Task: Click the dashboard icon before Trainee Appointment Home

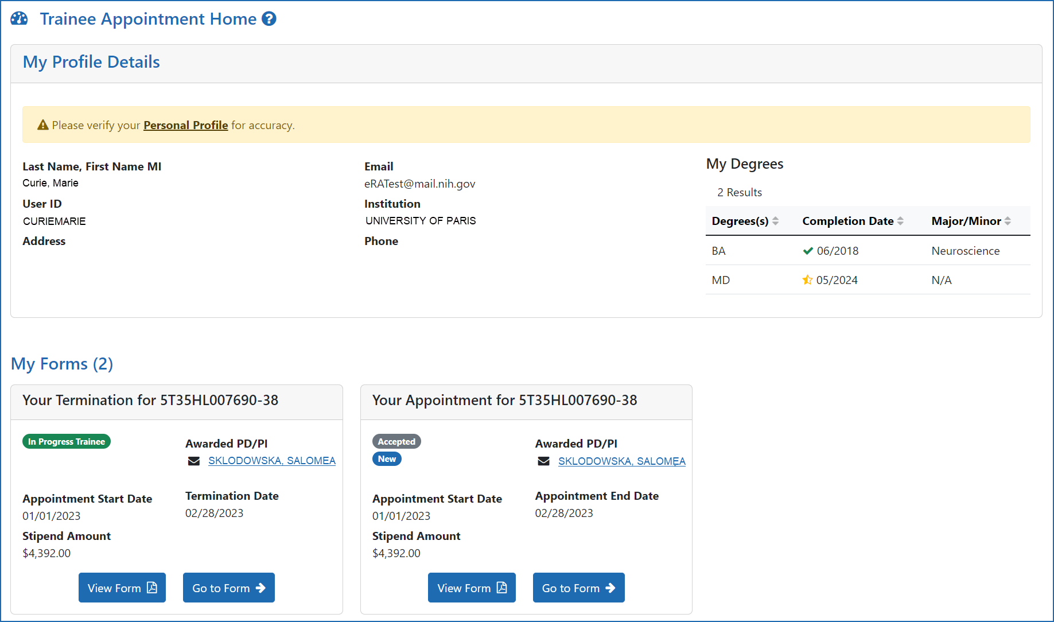Action: (x=19, y=19)
